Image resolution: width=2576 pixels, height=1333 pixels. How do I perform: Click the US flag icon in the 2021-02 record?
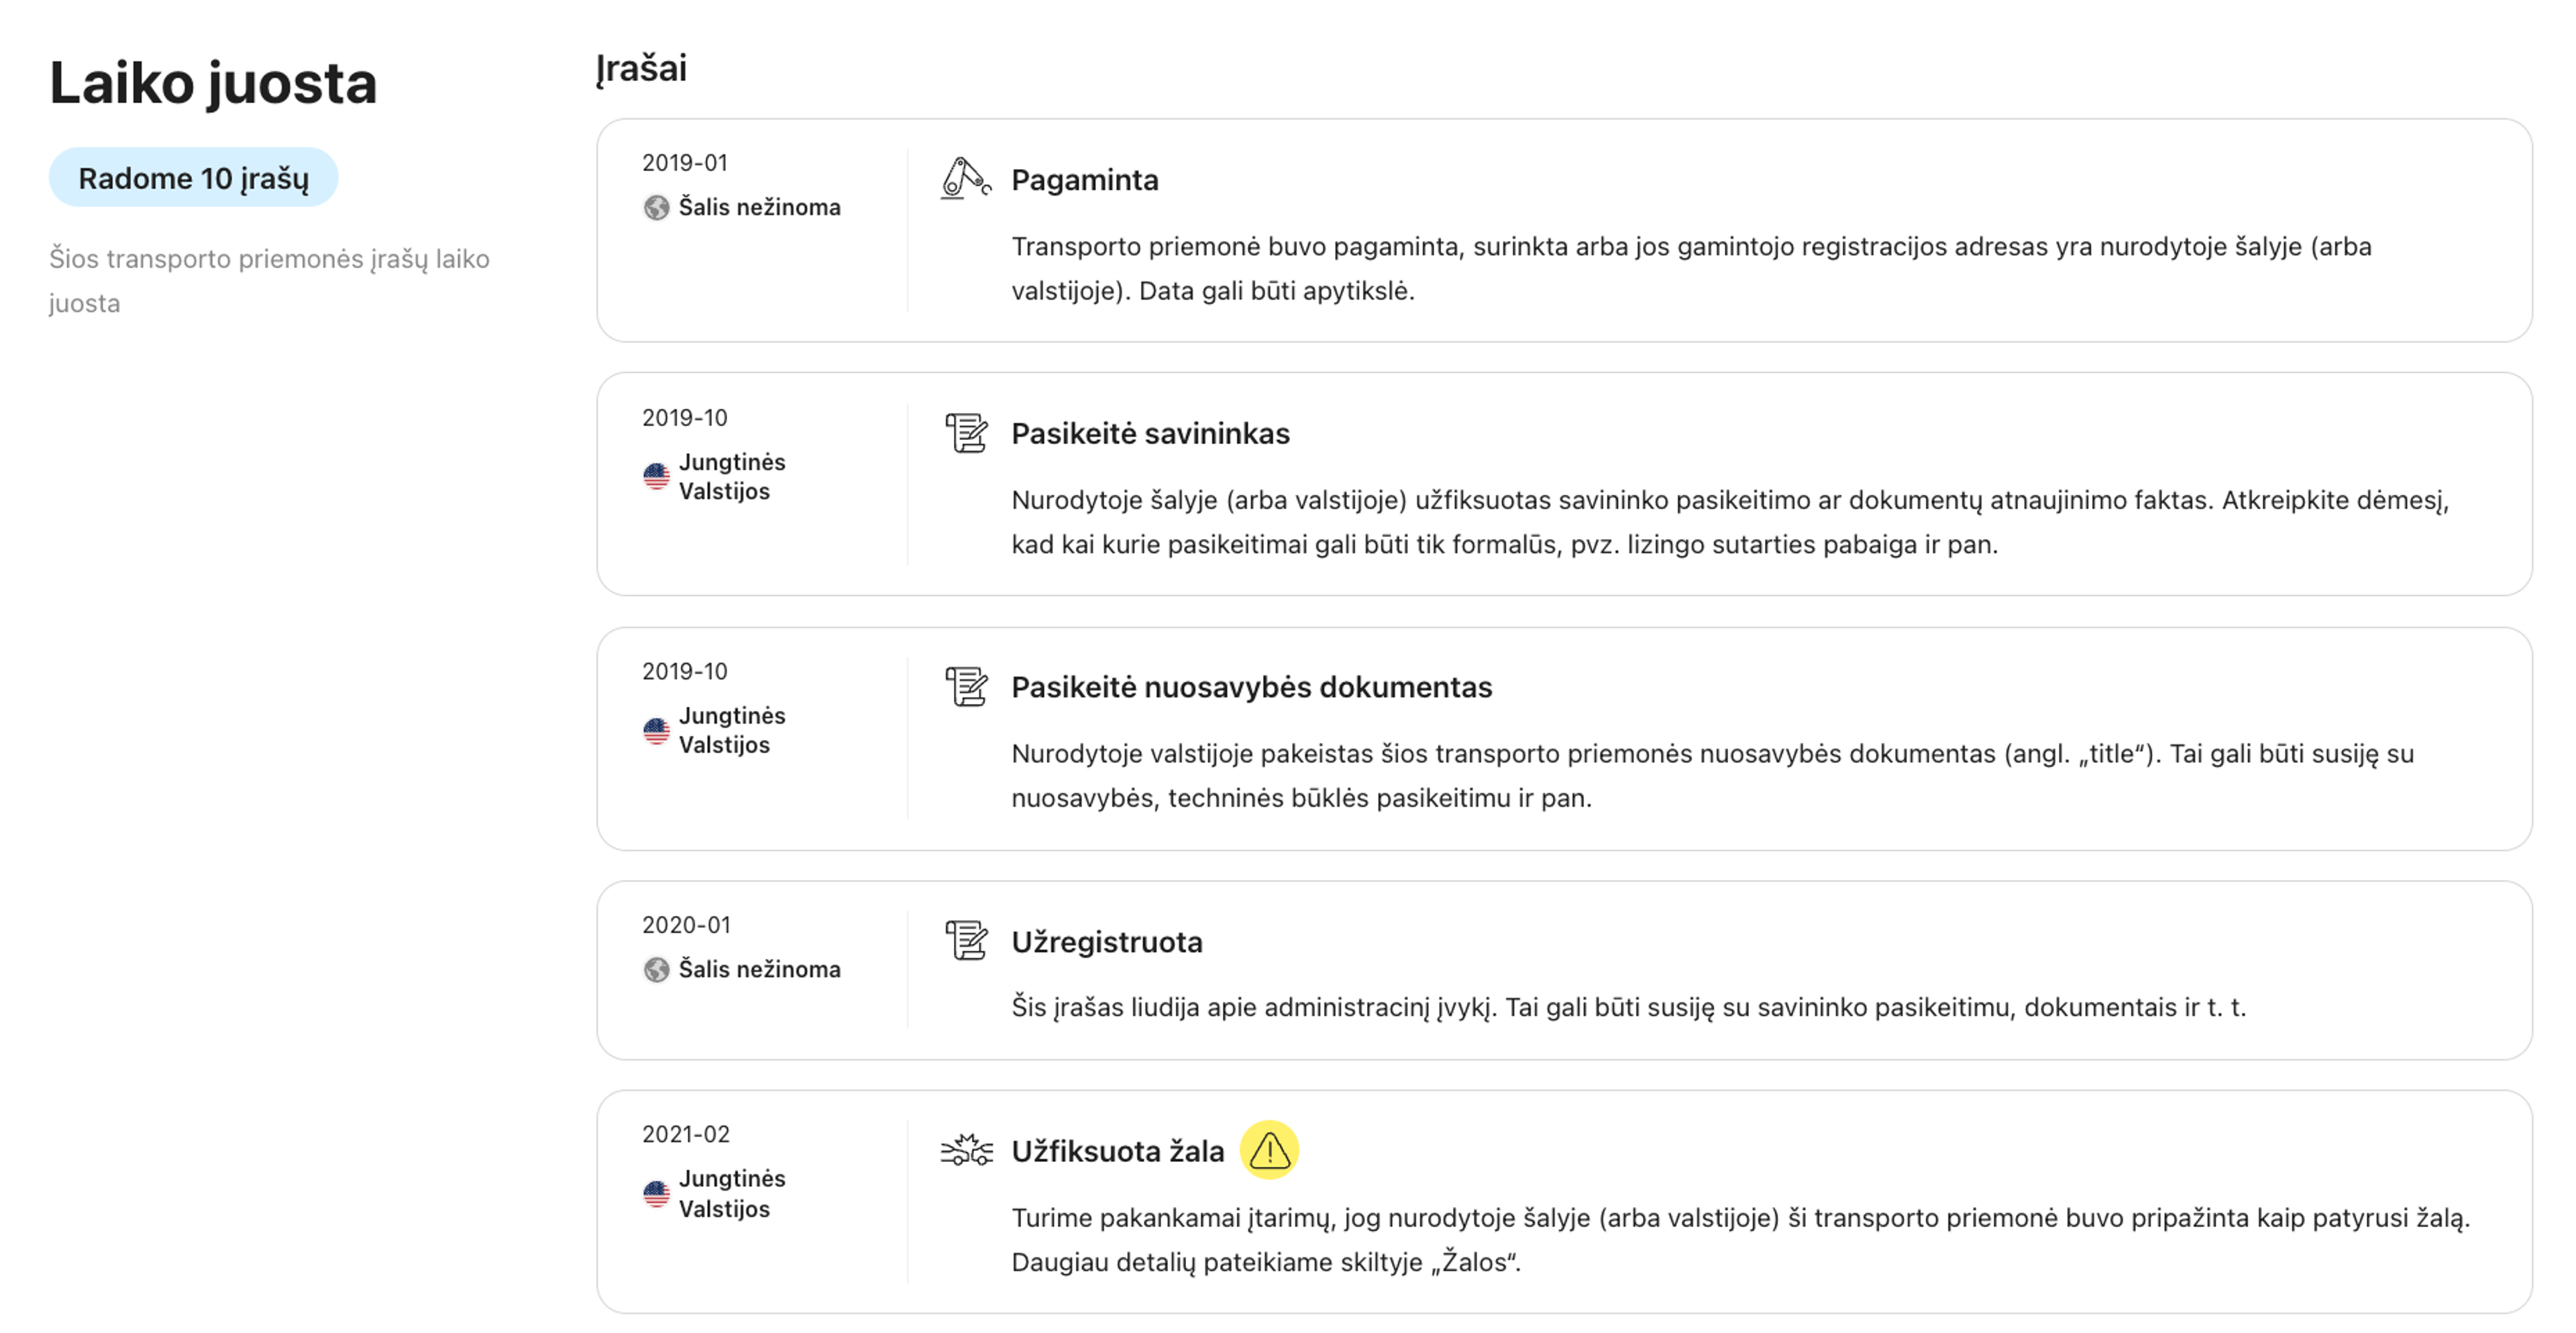pos(656,1193)
